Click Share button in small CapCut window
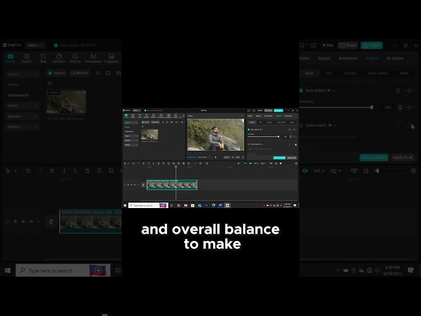This screenshot has width=421, height=316. click(268, 111)
